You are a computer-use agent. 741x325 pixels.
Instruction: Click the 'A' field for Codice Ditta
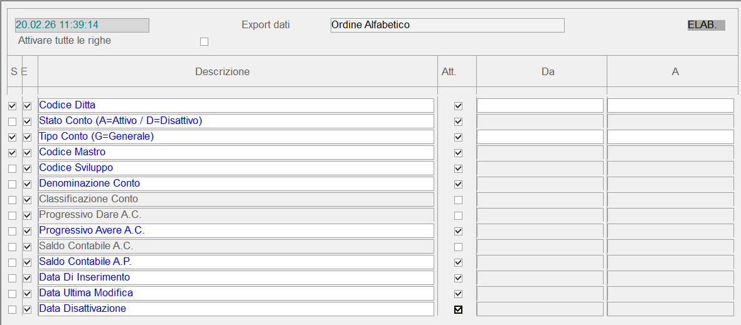pyautogui.click(x=670, y=105)
